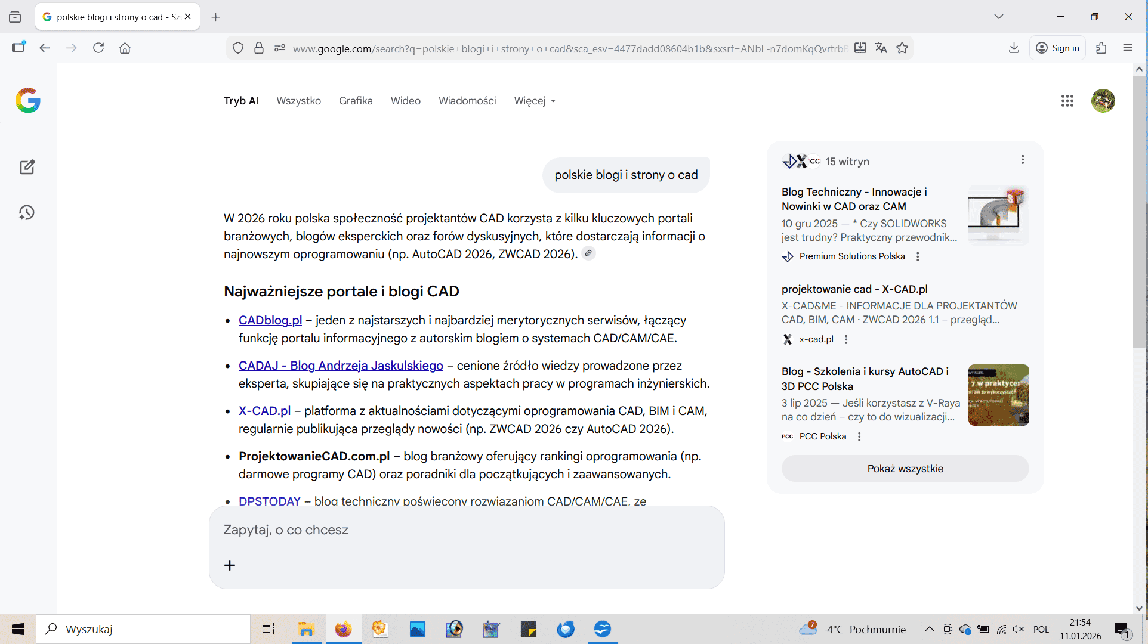The image size is (1148, 644).
Task: Reload the current page
Action: click(98, 48)
